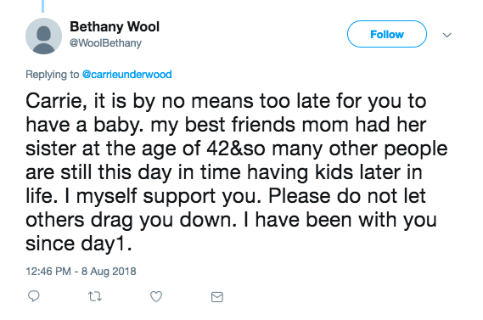Viewport: 483px width, 320px height.
Task: Click the blue thread connector line above avatar
Action: (42, 6)
